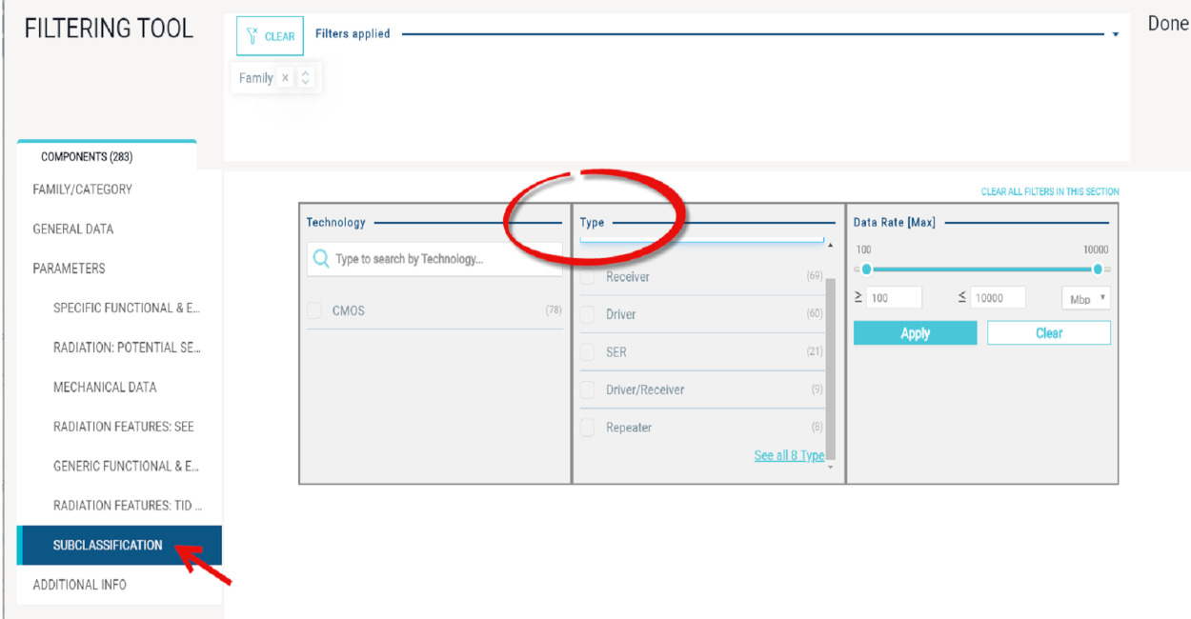The height and width of the screenshot is (619, 1191).
Task: Open the Mbp unit dropdown
Action: [1086, 298]
